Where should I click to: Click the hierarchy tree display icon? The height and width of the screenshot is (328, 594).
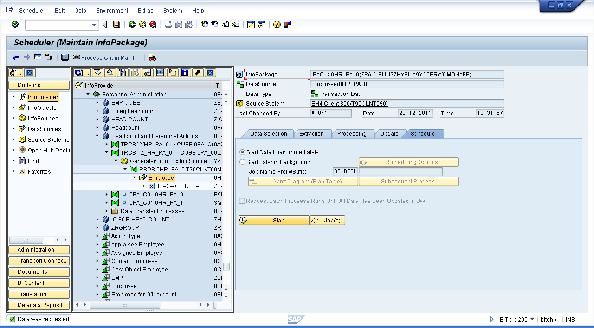click(49, 57)
